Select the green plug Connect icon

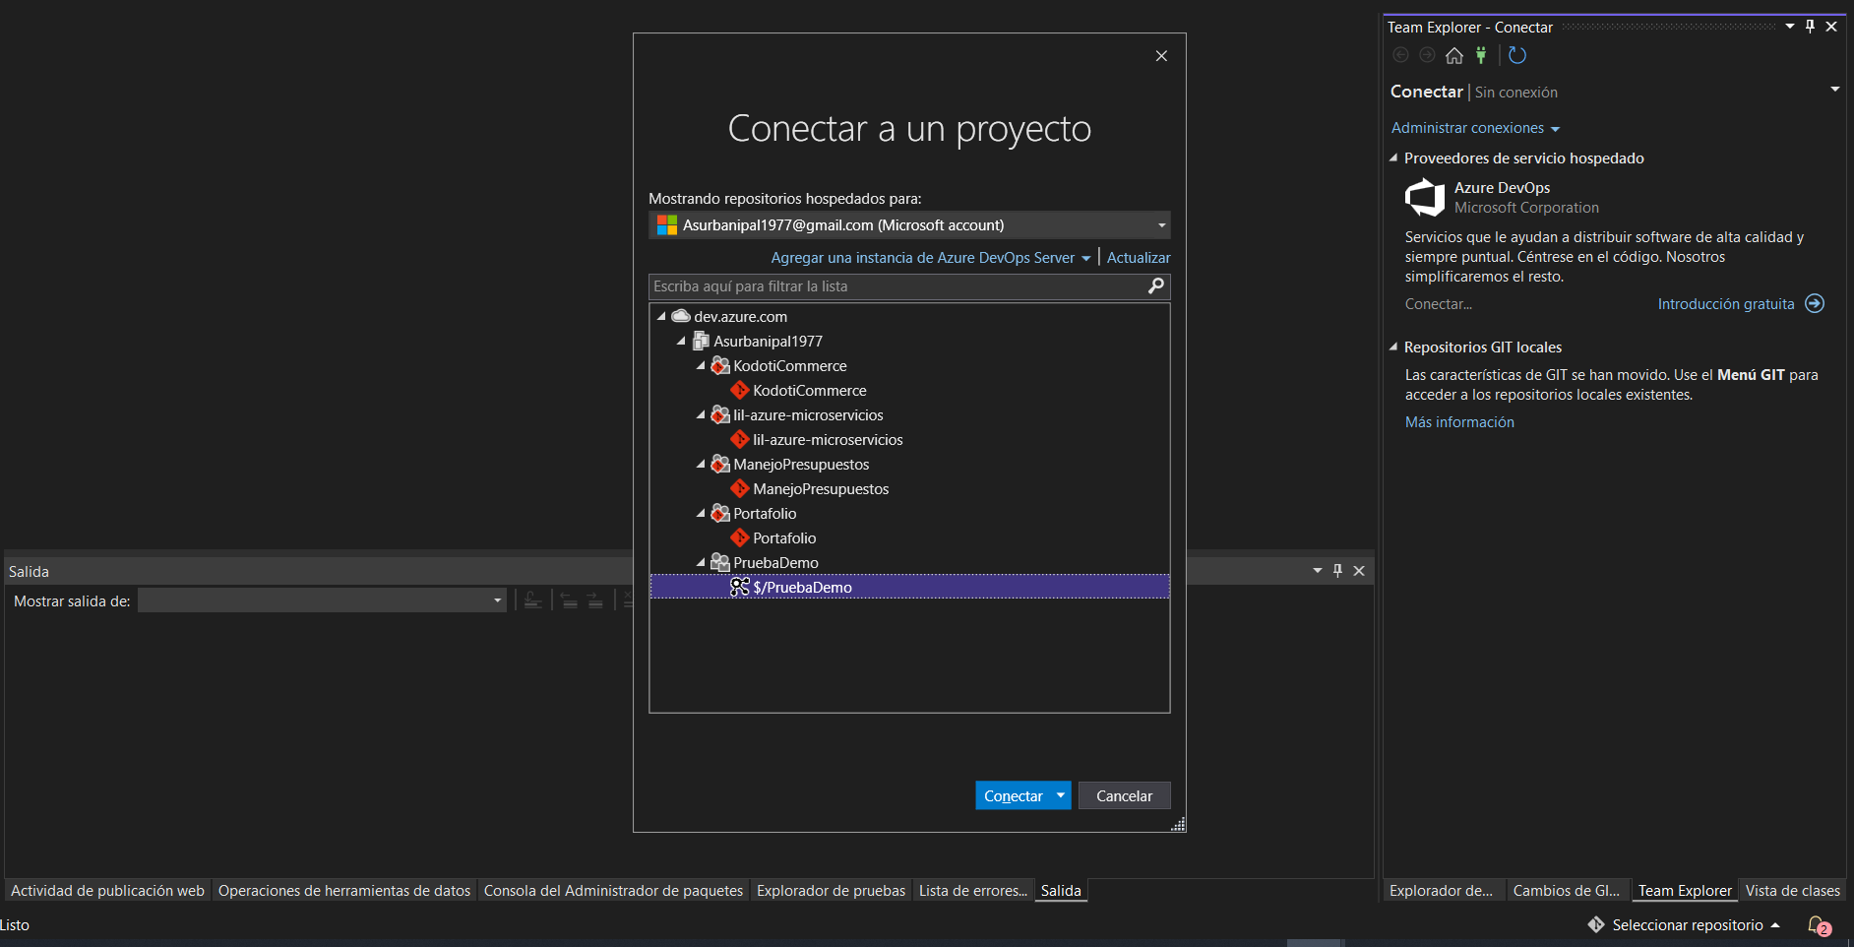[1482, 56]
